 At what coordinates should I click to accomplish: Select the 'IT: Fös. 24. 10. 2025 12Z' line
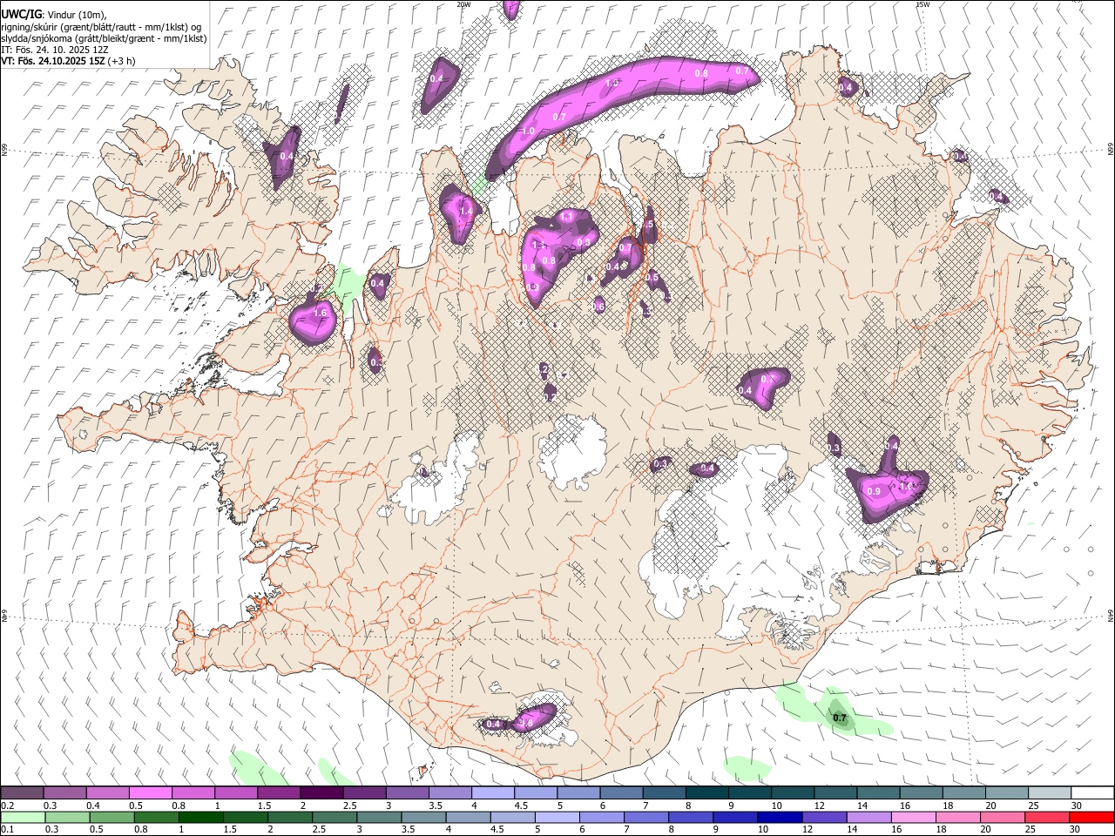[55, 50]
